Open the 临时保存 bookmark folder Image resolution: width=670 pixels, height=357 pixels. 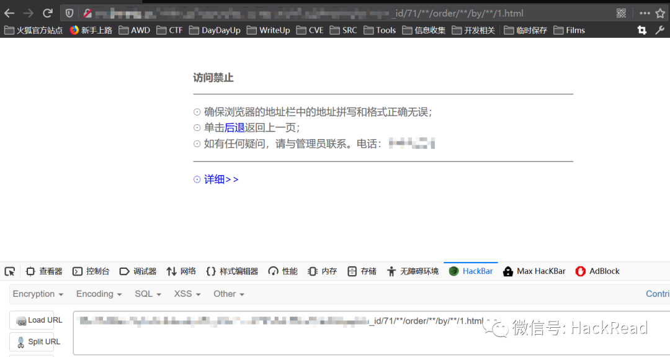(525, 30)
